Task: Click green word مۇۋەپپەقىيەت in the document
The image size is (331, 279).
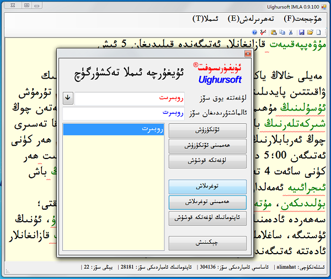Action: [x=298, y=45]
